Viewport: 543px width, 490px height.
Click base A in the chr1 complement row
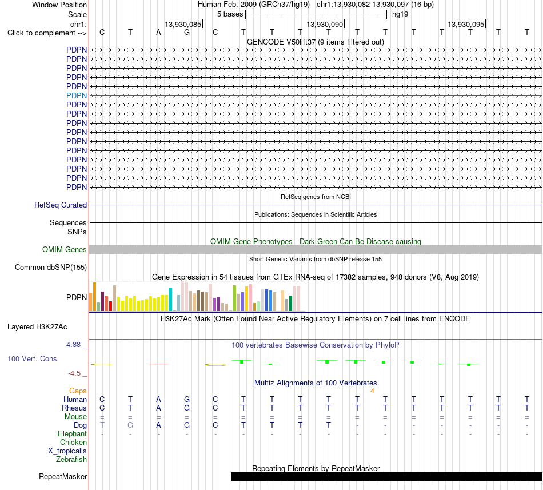click(x=158, y=32)
